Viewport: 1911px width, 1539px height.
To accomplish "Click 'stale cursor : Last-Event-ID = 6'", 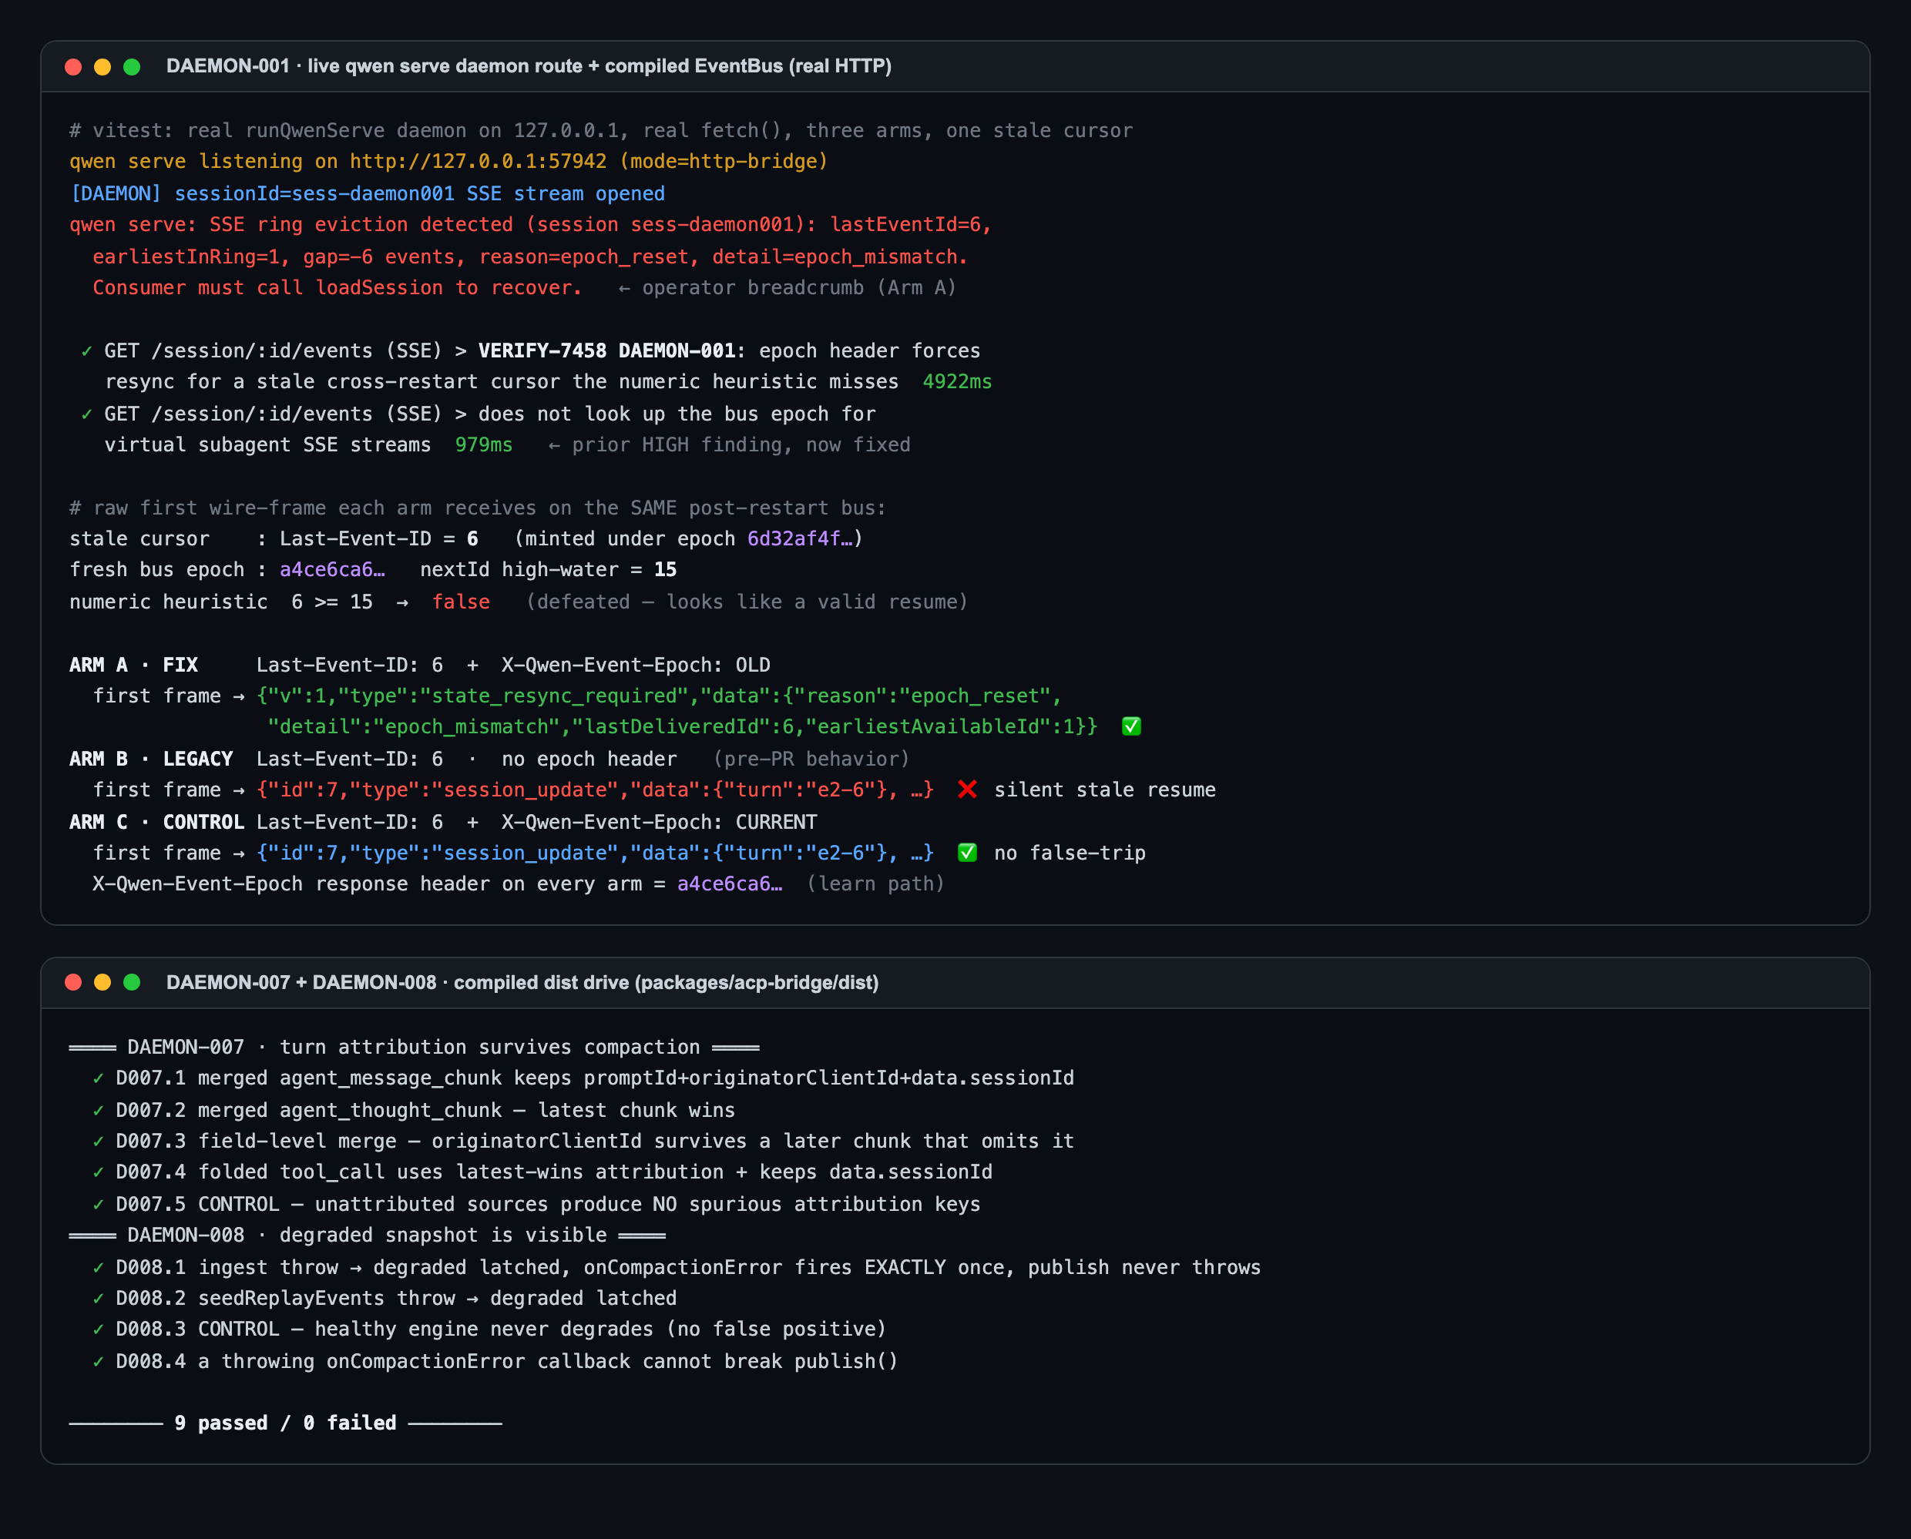I will click(274, 539).
